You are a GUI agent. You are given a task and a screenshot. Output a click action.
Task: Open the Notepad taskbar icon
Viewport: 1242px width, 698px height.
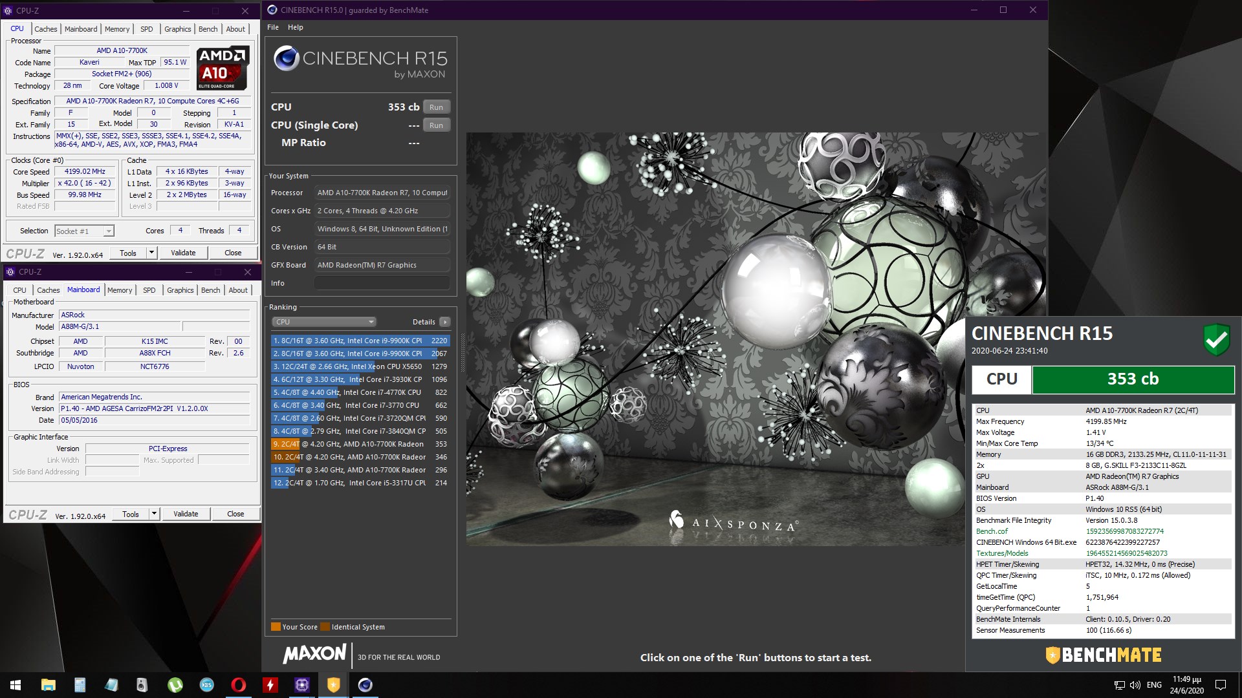coord(111,685)
